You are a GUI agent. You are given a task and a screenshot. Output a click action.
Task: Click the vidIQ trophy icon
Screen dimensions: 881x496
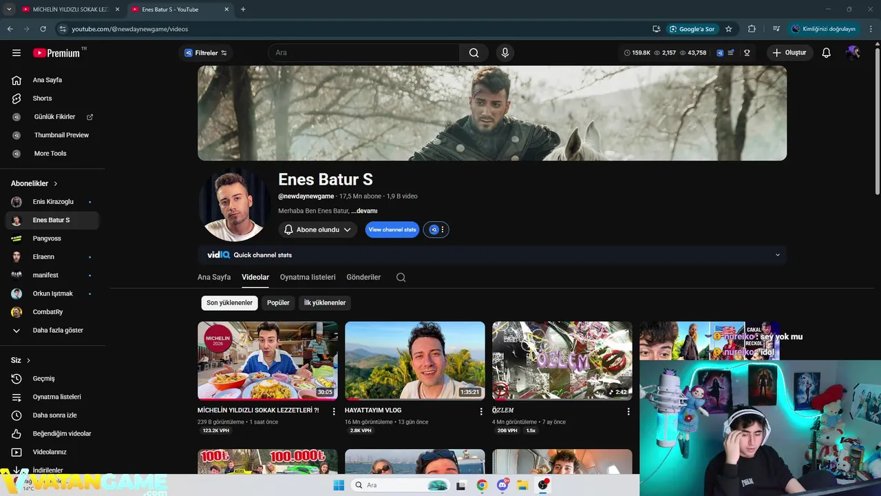pyautogui.click(x=747, y=52)
